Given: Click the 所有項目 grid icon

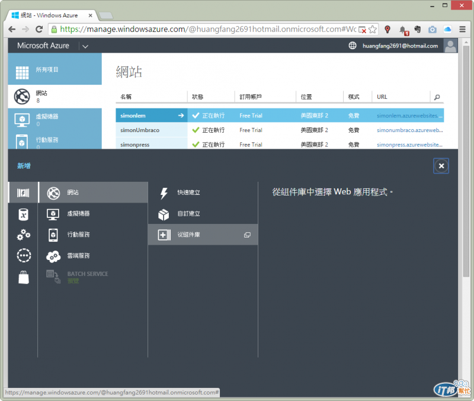Looking at the screenshot, I should pos(22,72).
